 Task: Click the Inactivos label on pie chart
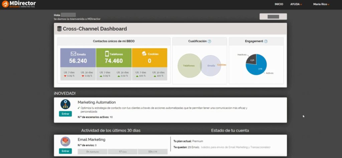coord(242,54)
